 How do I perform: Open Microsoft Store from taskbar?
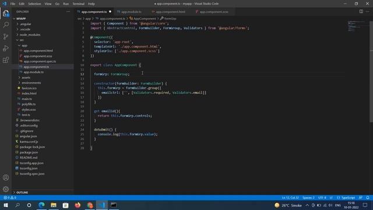click(66, 205)
